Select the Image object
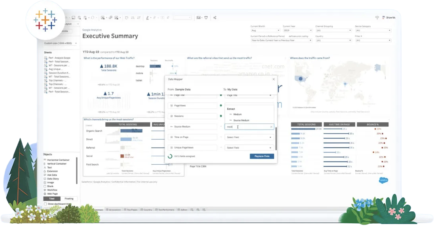This screenshot has height=226, width=434. 49,182
